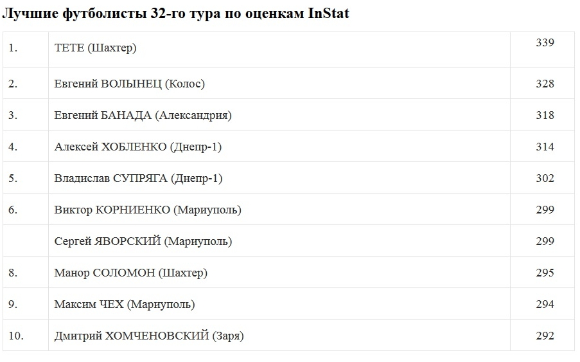Select the rating value 328

click(x=545, y=84)
